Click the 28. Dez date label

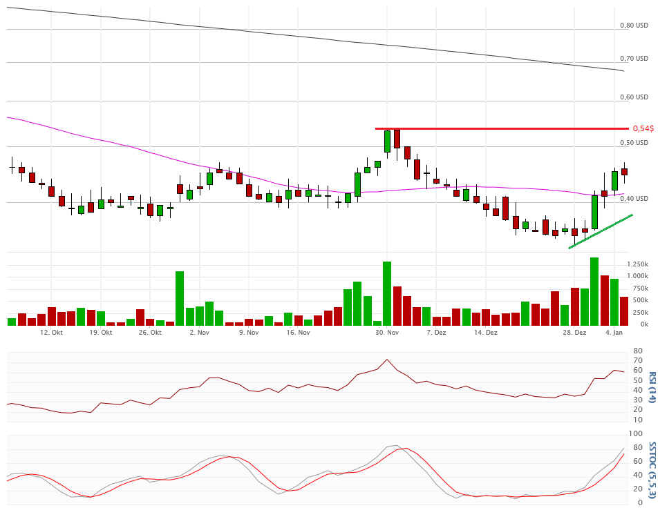pyautogui.click(x=574, y=333)
